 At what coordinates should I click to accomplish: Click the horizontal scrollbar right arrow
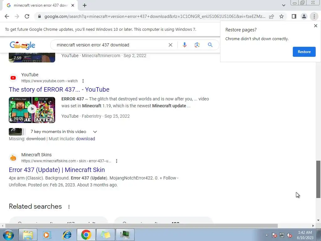pos(313,226)
